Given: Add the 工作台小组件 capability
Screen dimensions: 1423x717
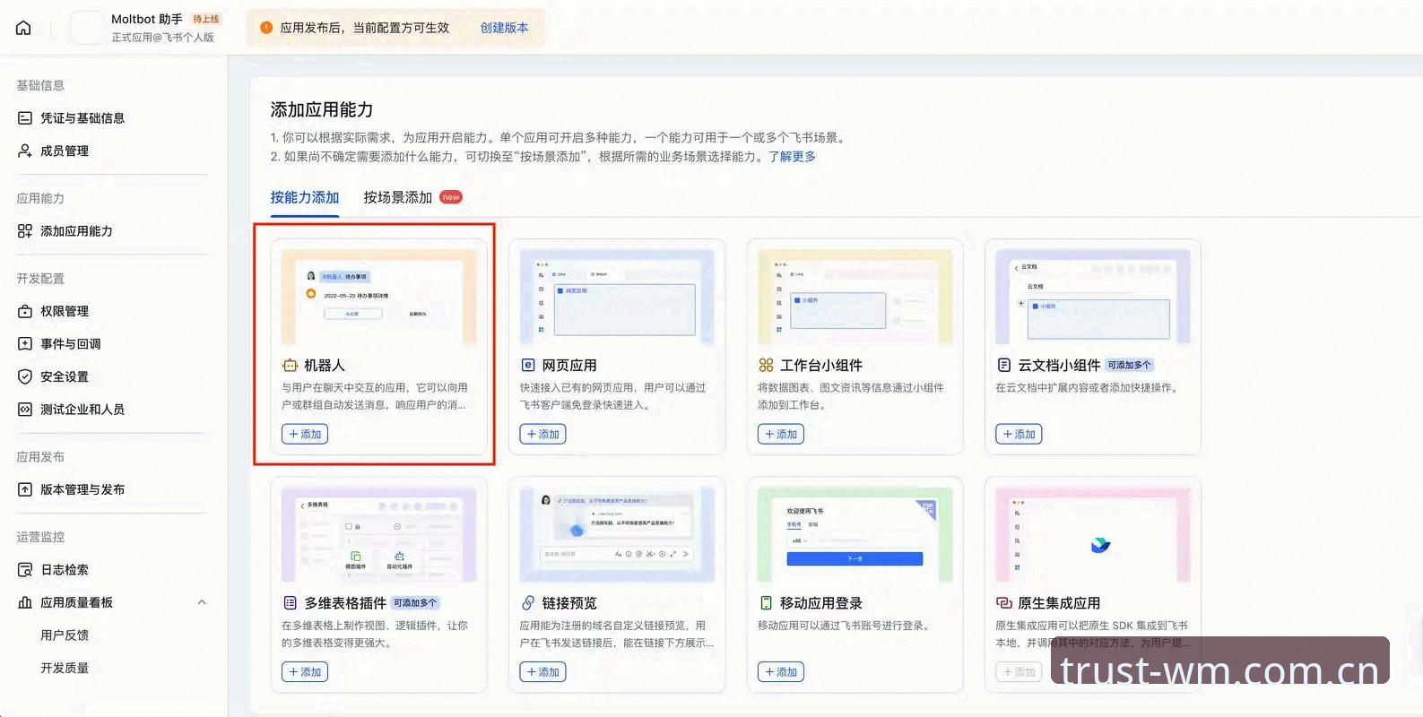Looking at the screenshot, I should tap(781, 435).
